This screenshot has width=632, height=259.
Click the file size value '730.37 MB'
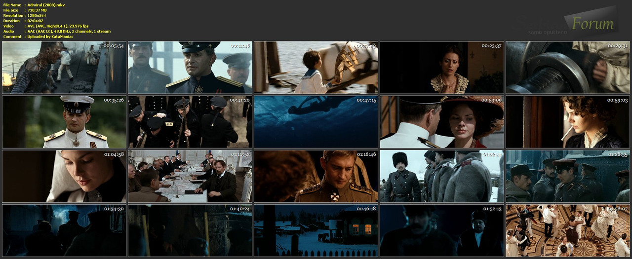tap(38, 10)
